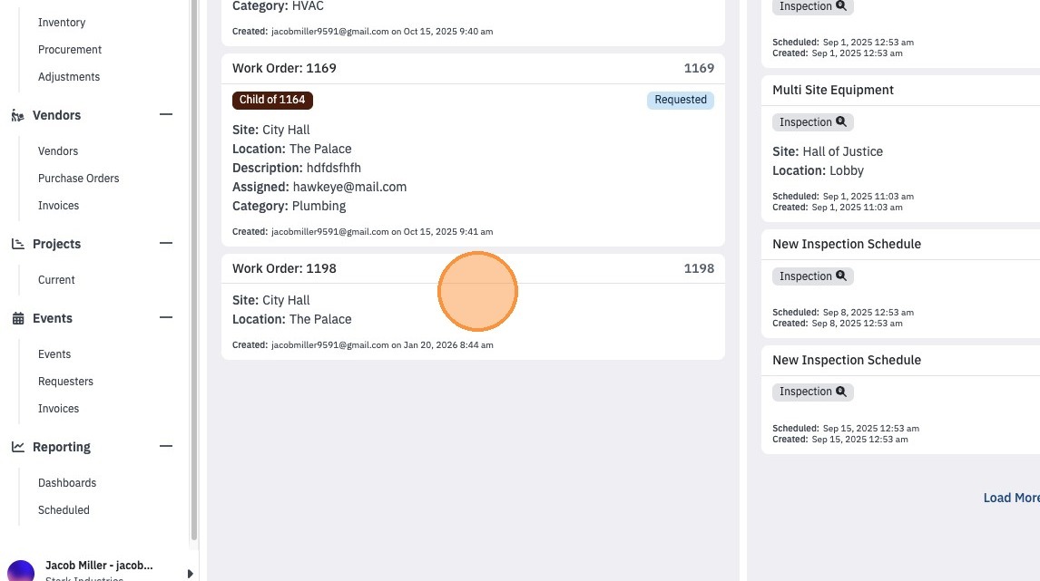The image size is (1040, 581).
Task: Click magnifier icon in Sep 8 Inspection tag
Action: pos(841,276)
